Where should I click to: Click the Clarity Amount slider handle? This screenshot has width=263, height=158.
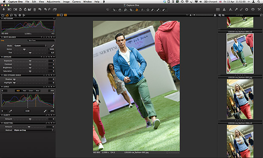click(x=30, y=119)
